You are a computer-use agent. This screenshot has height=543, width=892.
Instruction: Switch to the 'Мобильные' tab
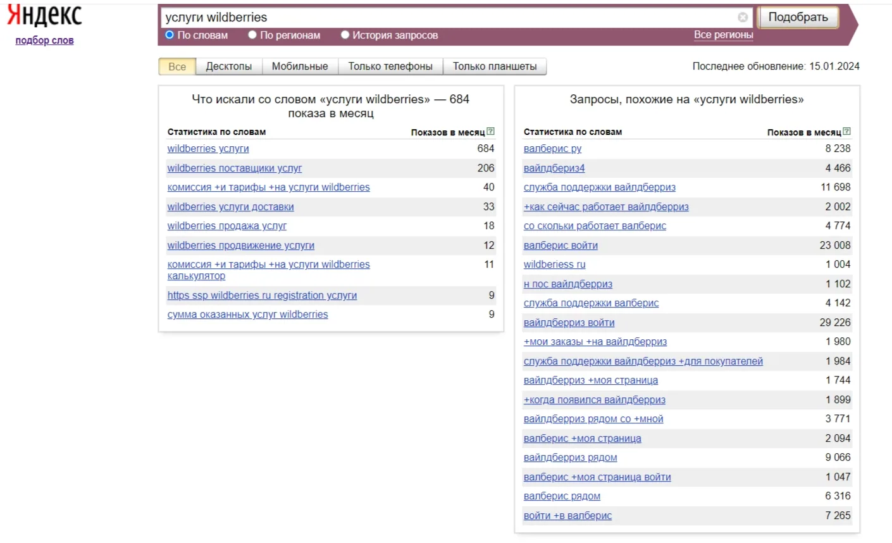[300, 66]
